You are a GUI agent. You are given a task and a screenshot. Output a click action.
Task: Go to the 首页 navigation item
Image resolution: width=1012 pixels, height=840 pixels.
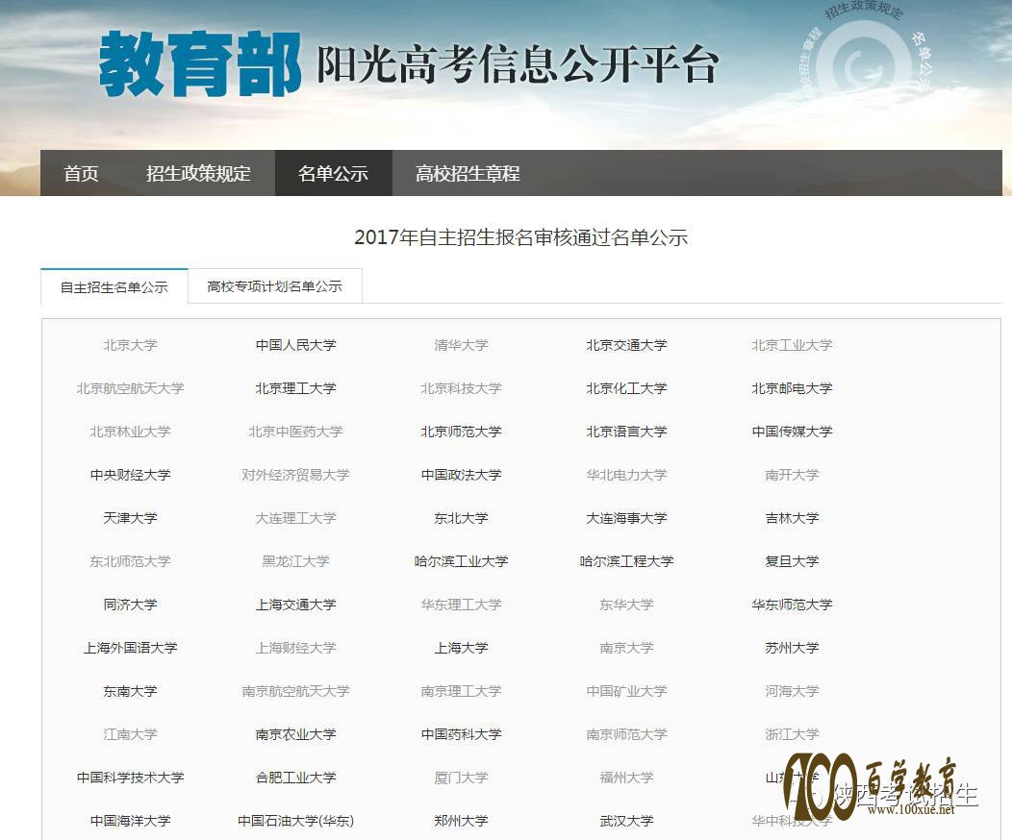[82, 173]
